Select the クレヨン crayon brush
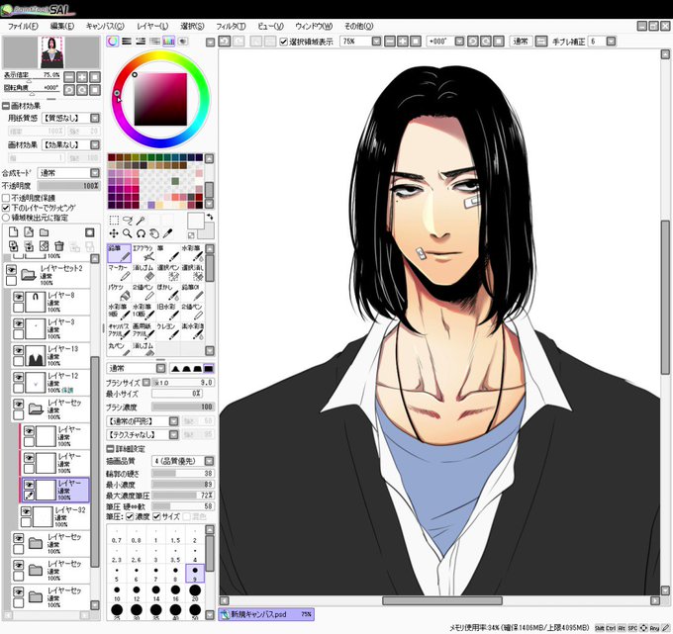Viewport: 673px width, 634px height. tap(168, 330)
